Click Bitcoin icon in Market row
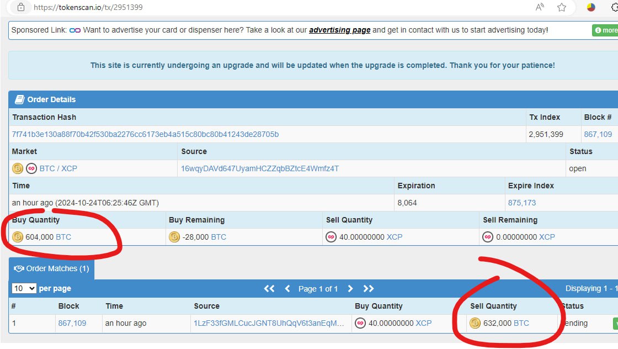Screen dimensions: 618x349 [17, 168]
